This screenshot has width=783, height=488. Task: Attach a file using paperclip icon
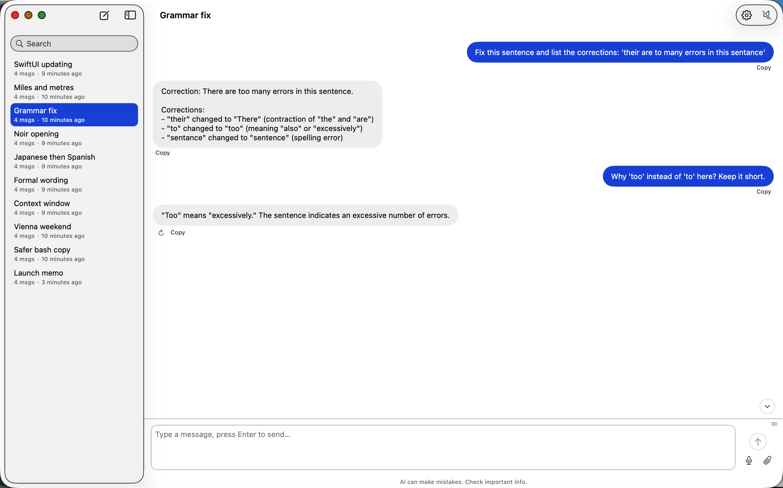coord(767,460)
